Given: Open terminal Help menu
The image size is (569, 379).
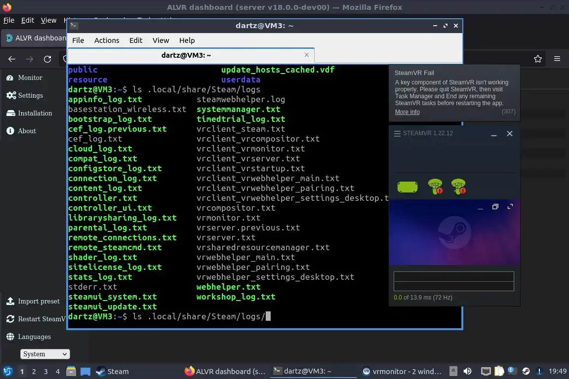Looking at the screenshot, I should pos(187,40).
